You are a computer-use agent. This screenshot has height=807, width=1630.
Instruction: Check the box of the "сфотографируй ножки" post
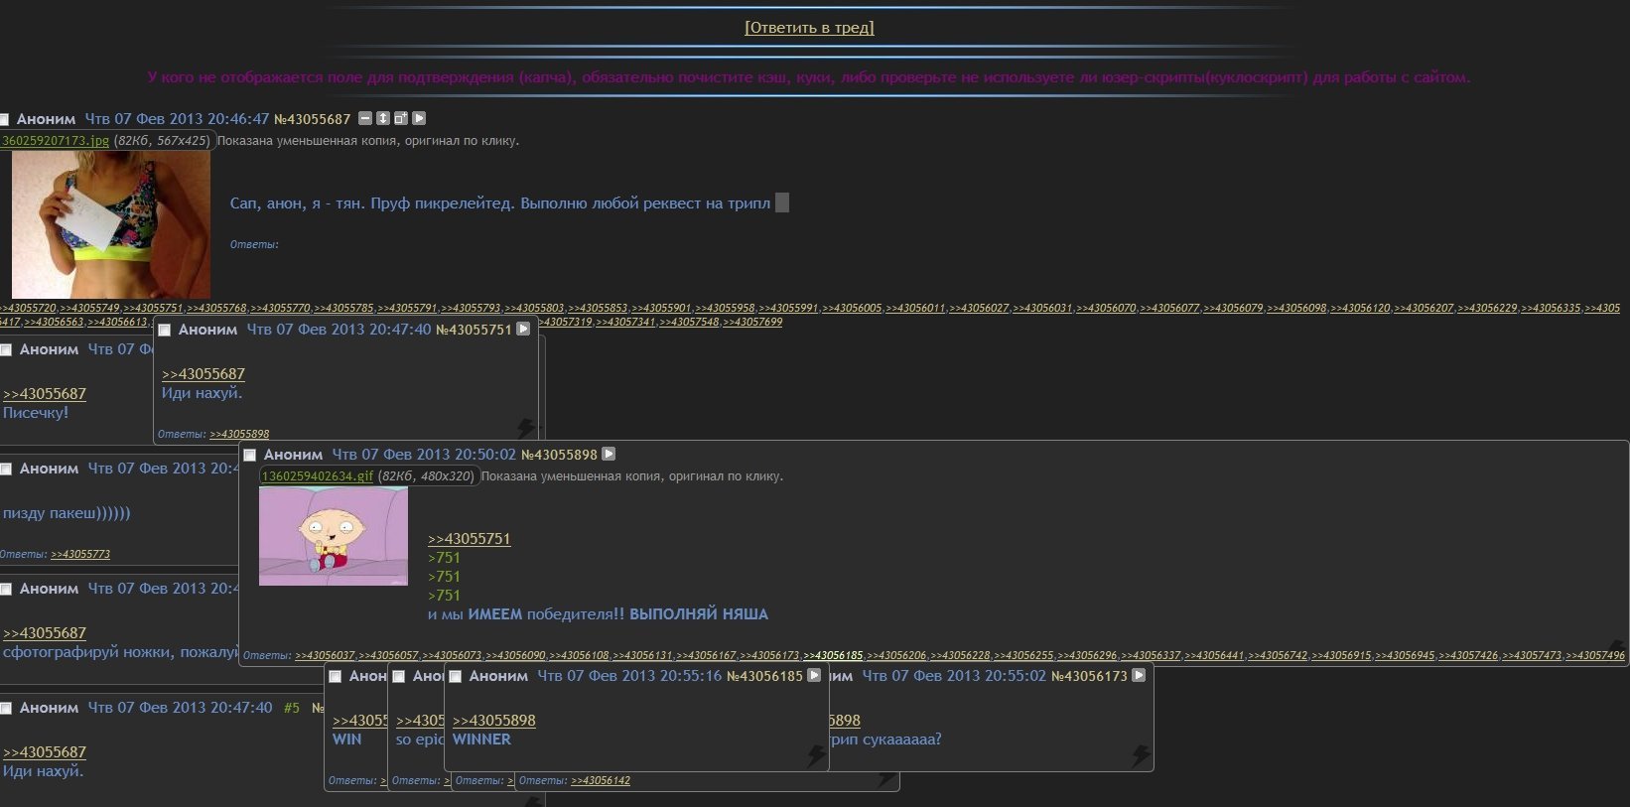(x=6, y=590)
